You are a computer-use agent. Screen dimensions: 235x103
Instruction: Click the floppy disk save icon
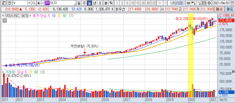[204, 3]
